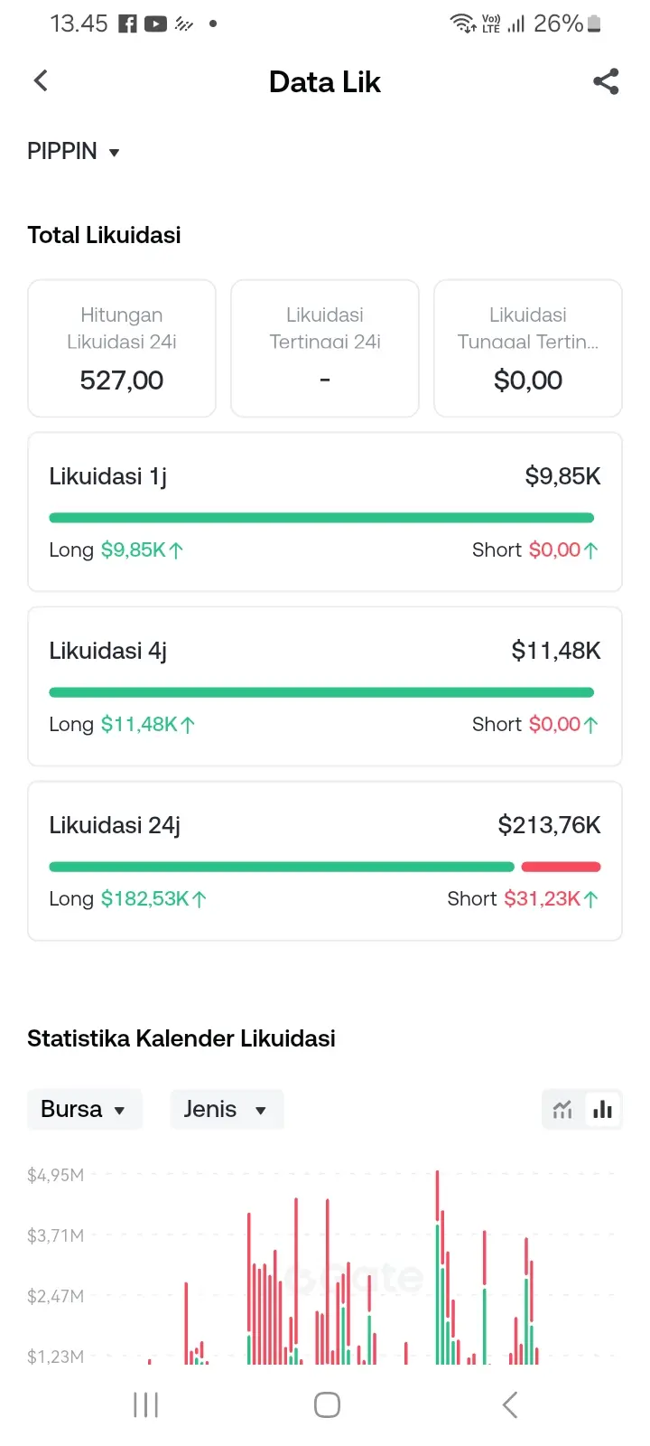
Task: Select the Likuidasi 4j panel
Action: (325, 687)
